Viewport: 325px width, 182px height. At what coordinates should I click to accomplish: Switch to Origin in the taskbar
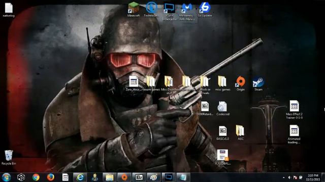click(x=124, y=177)
